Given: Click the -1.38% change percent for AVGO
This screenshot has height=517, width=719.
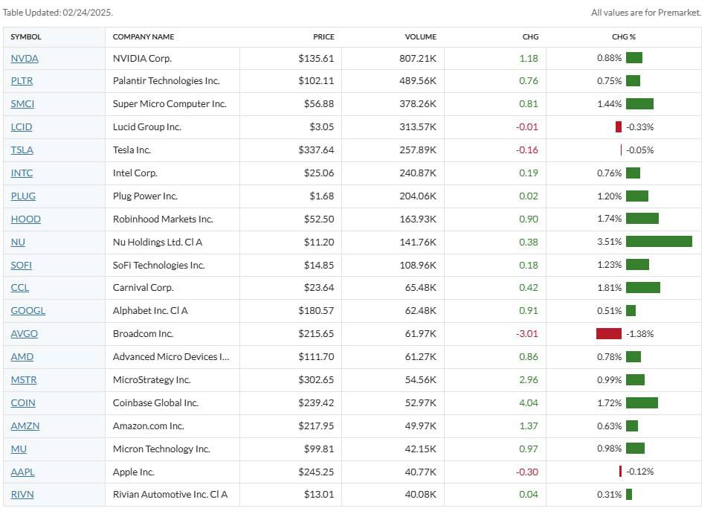Looking at the screenshot, I should pos(640,333).
